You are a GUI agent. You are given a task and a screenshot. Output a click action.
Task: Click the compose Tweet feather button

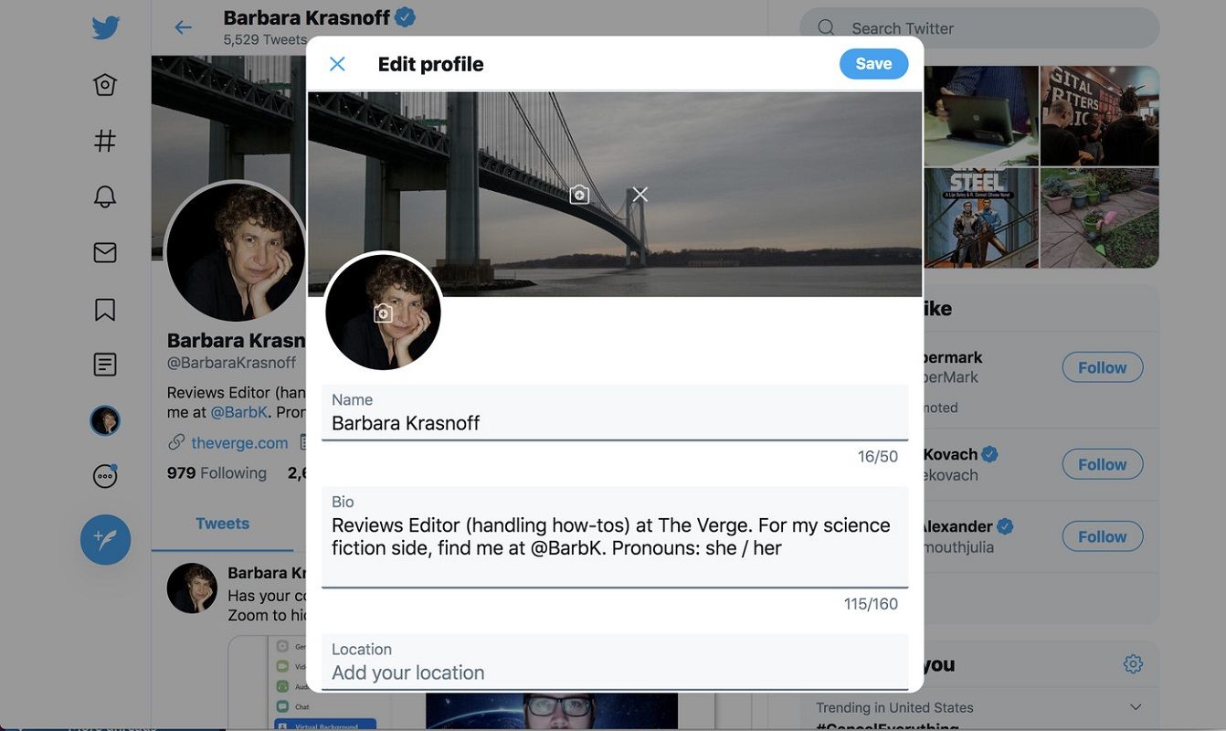(x=105, y=540)
